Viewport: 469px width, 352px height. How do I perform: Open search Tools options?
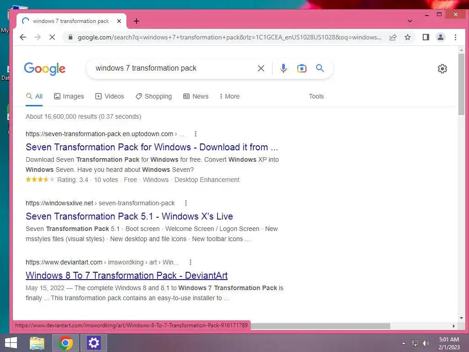click(x=316, y=96)
